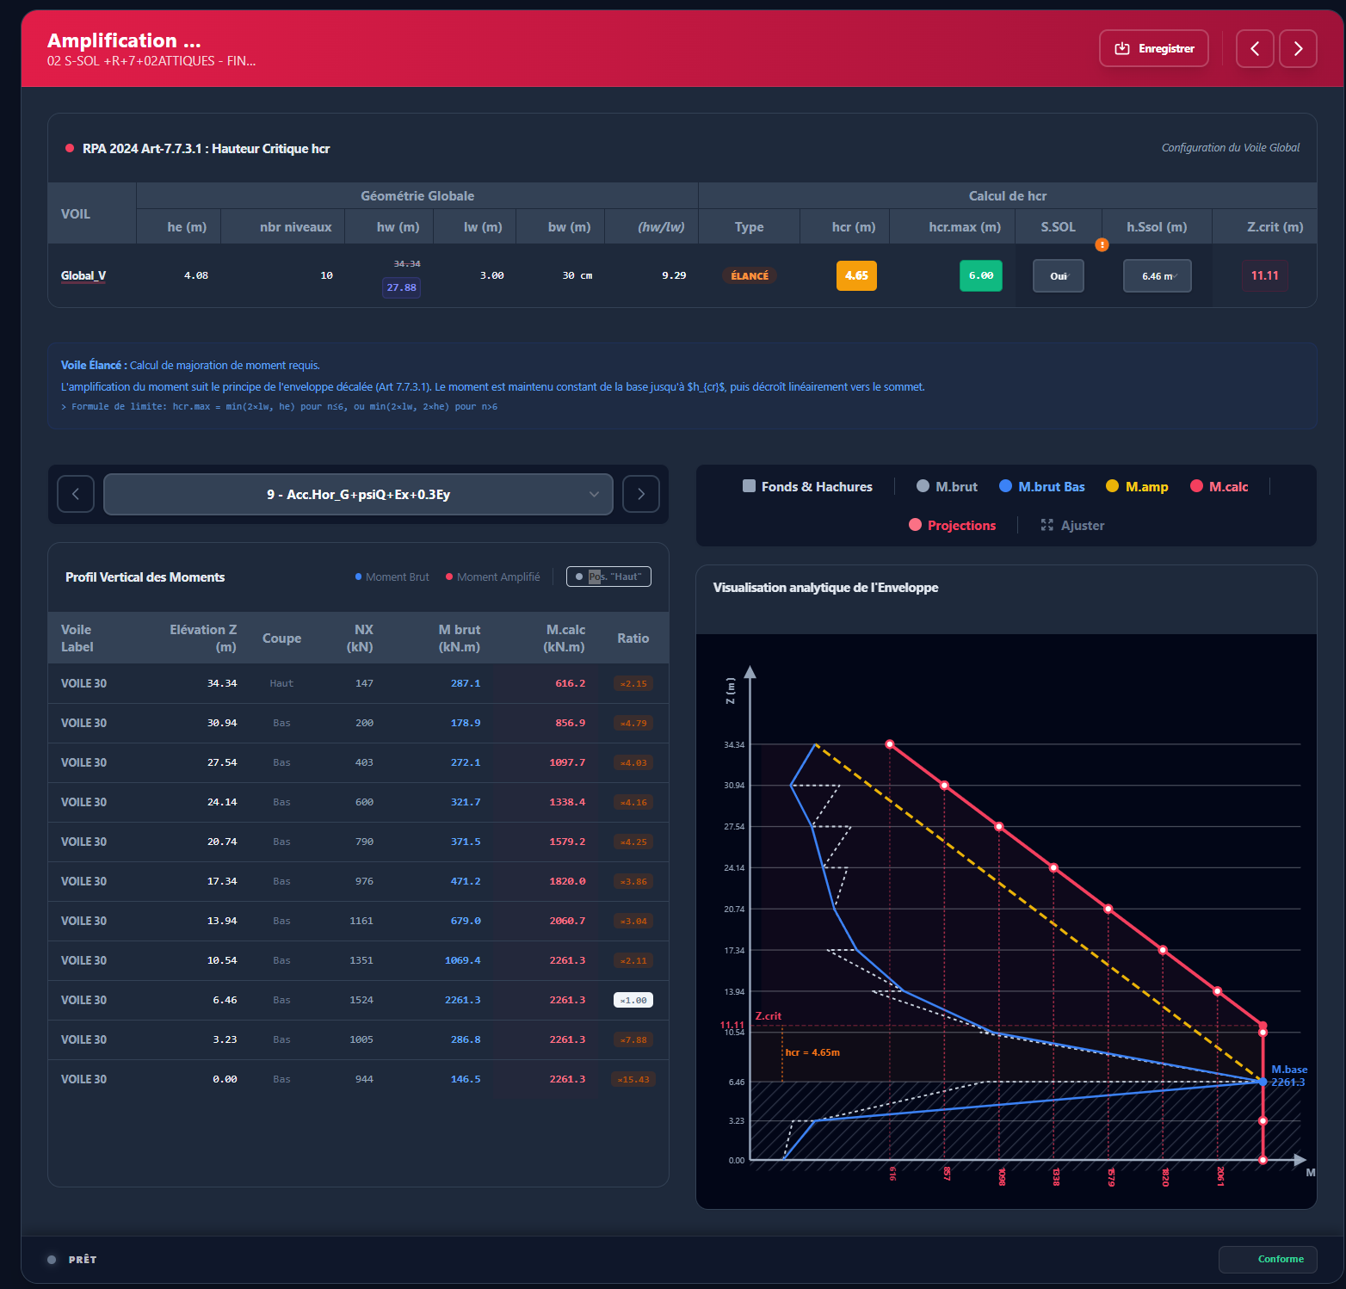Open the Global_V voile link

tap(82, 275)
